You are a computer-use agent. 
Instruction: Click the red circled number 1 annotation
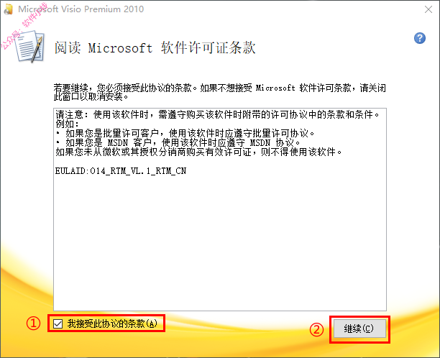coord(33,323)
